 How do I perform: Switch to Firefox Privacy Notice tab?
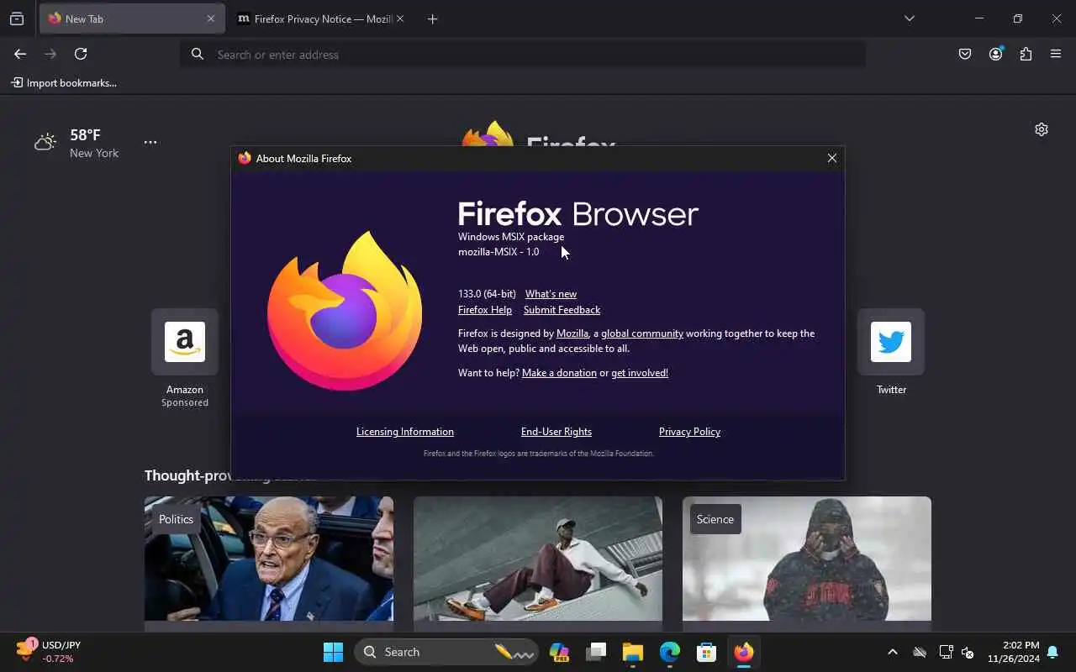click(321, 18)
